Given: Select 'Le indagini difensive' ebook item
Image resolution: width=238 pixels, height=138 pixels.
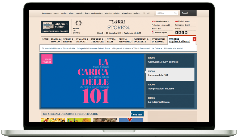Looking at the screenshot, I should 170,100.
